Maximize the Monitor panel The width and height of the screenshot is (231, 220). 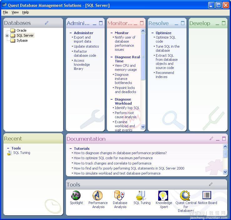coord(142,23)
